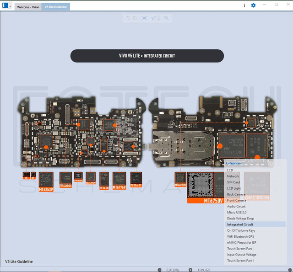This screenshot has width=293, height=272.
Task: Click the FT5446DQS chip thumbnail
Action: (65, 180)
